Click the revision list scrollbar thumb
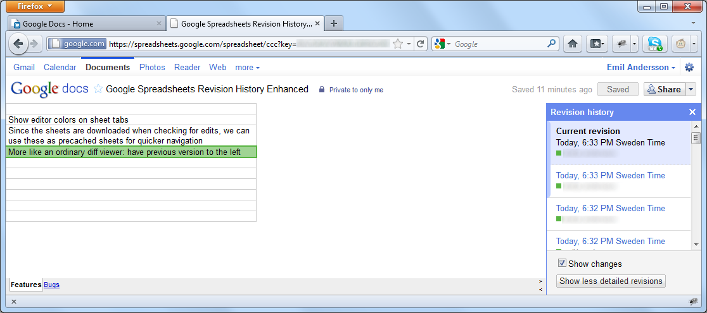 pyautogui.click(x=696, y=138)
